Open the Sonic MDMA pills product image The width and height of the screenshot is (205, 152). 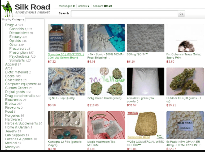coord(106,38)
